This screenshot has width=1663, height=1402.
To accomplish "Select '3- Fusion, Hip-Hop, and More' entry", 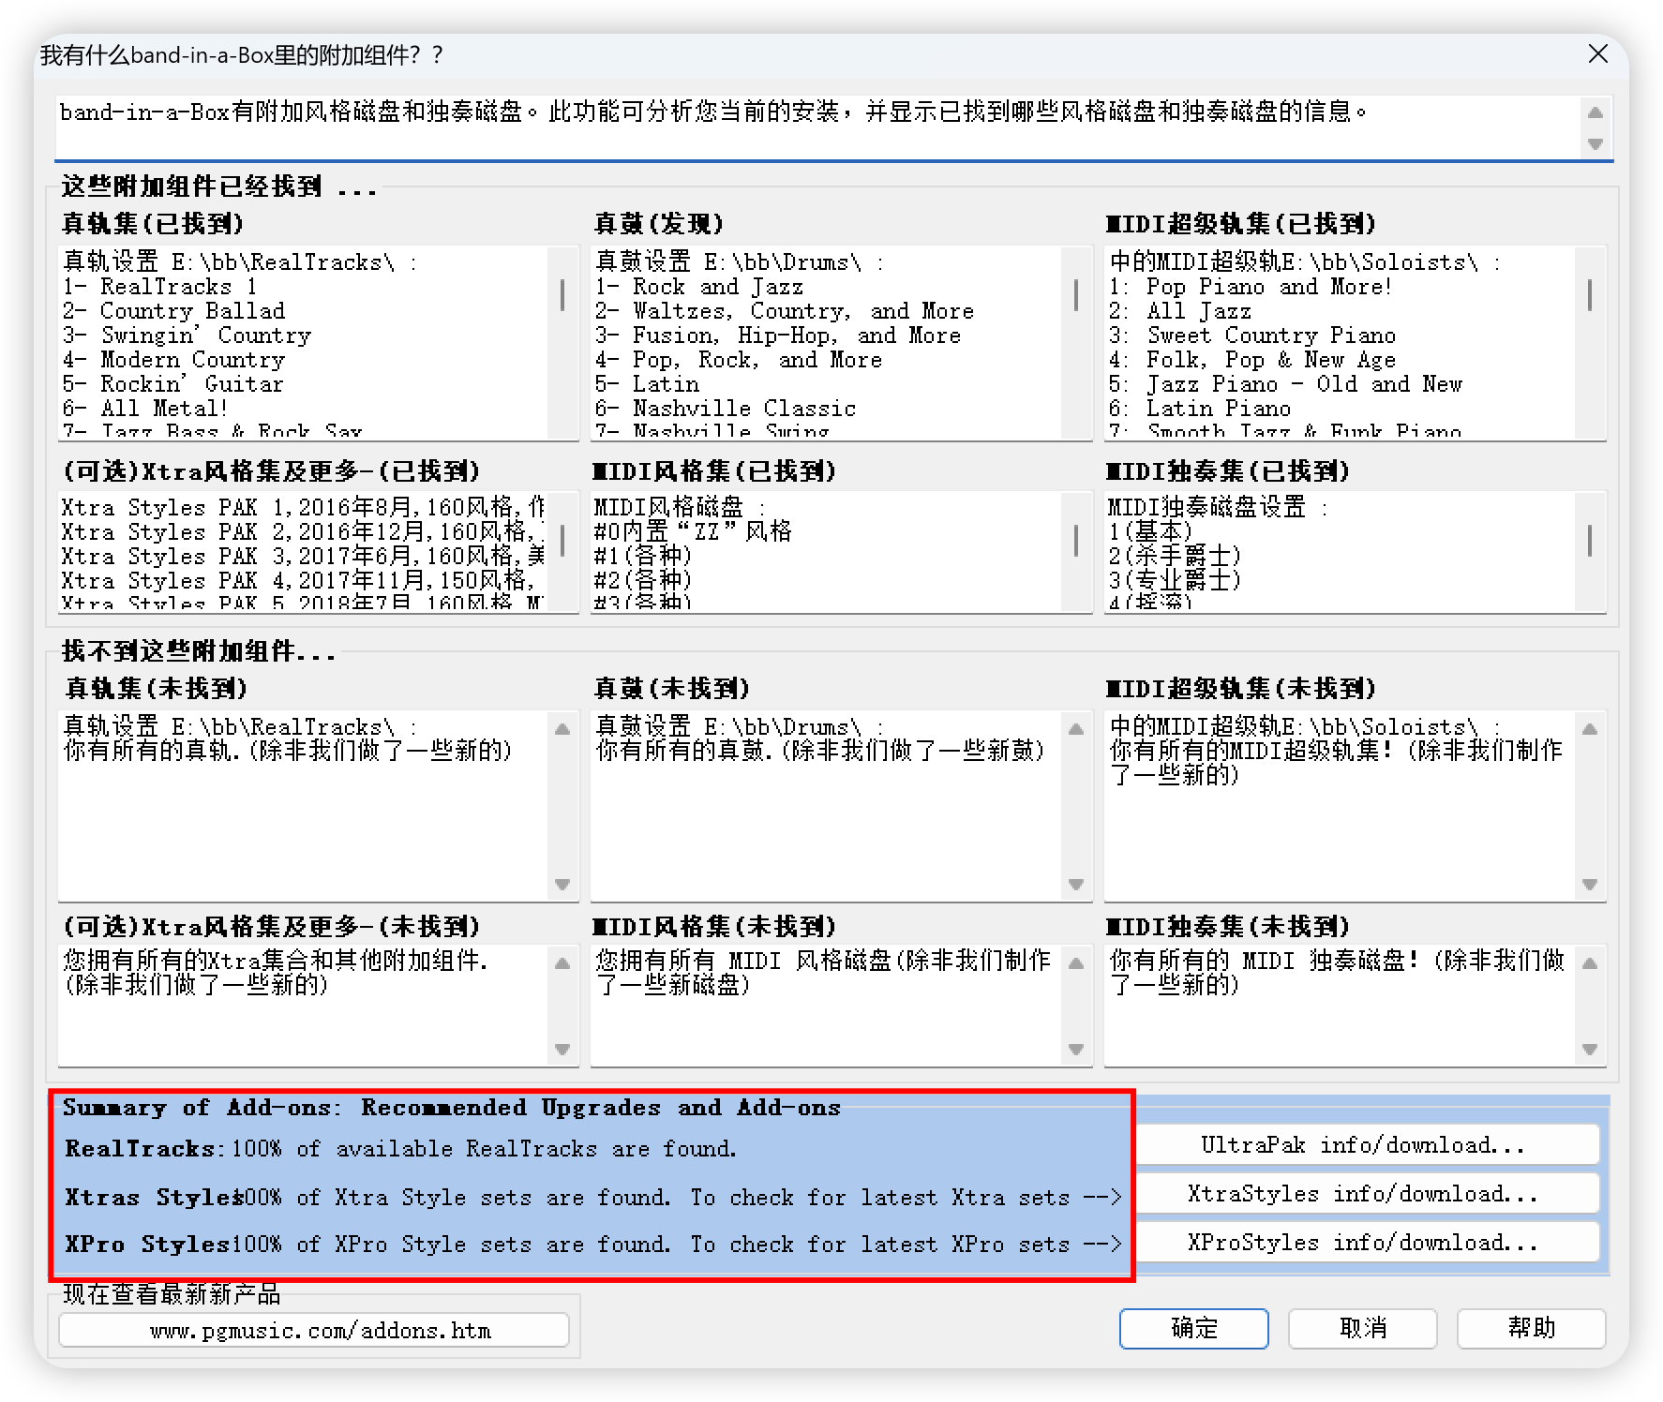I will 778,336.
